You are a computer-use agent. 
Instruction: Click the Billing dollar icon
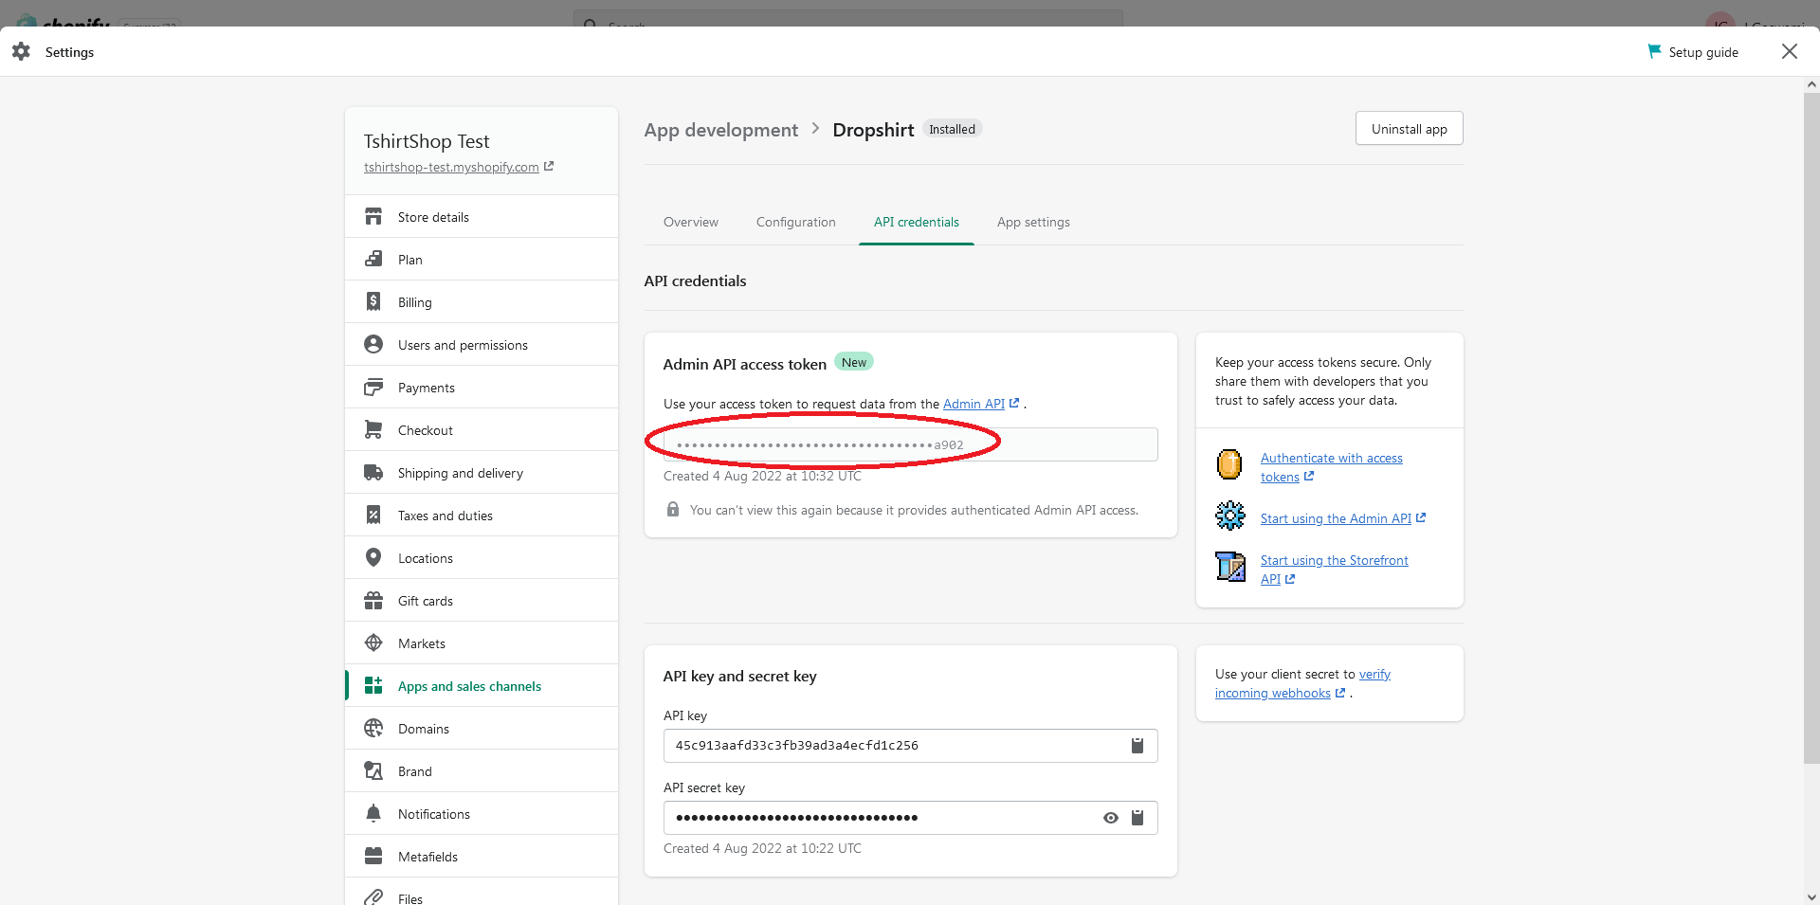coord(373,301)
